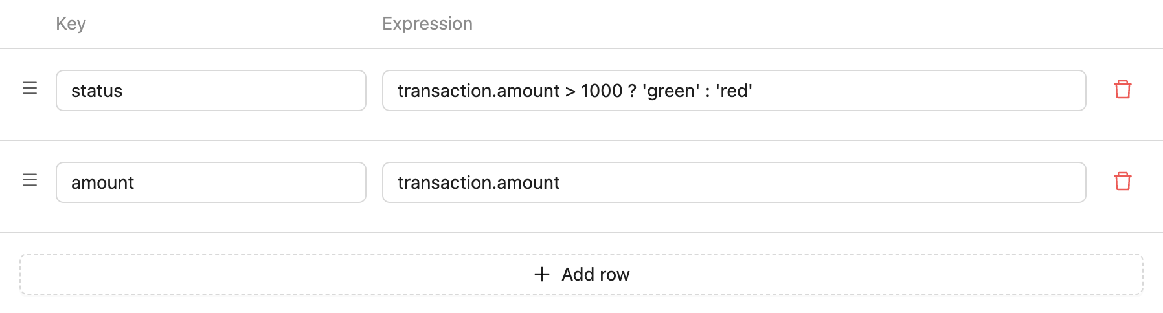This screenshot has width=1163, height=313.
Task: Grab the amount row reorder handle
Action: pyautogui.click(x=30, y=180)
